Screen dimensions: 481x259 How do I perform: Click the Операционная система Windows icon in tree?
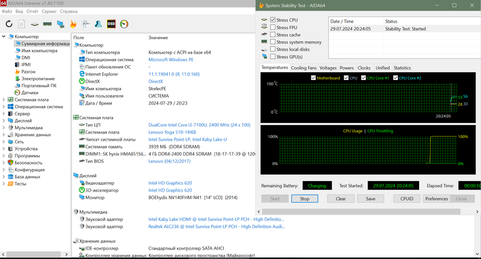(x=11, y=107)
